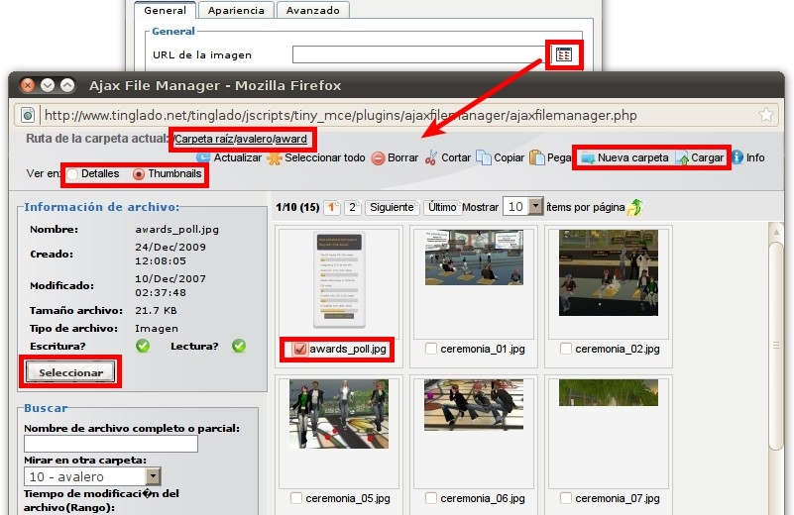Switch to the Apariencia tab
This screenshot has width=794, height=515.
pos(236,10)
